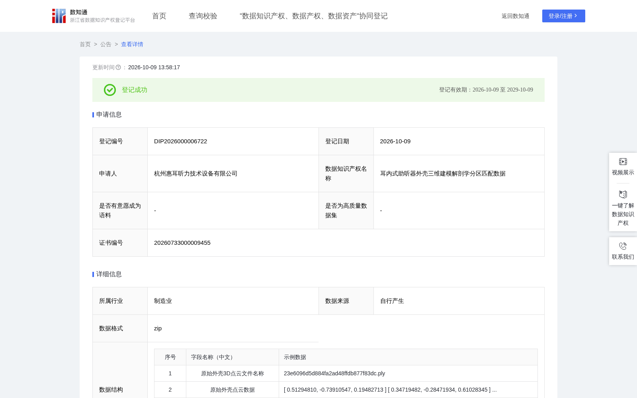Click the 字段名称（中文） column header
The image size is (637, 398).
point(213,357)
